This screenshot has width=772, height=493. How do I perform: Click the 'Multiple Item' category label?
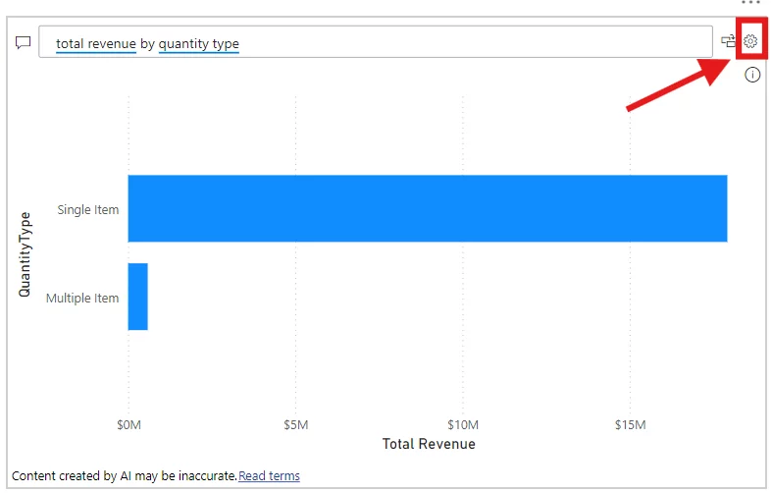click(82, 298)
